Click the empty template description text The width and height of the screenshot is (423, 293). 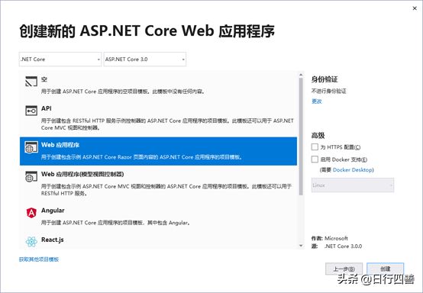pos(123,92)
